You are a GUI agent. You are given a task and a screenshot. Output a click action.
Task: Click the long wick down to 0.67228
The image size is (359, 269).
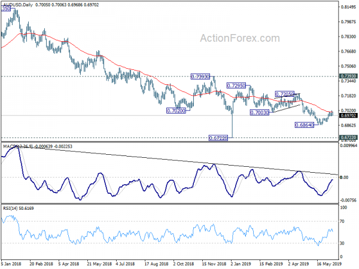[232, 126]
